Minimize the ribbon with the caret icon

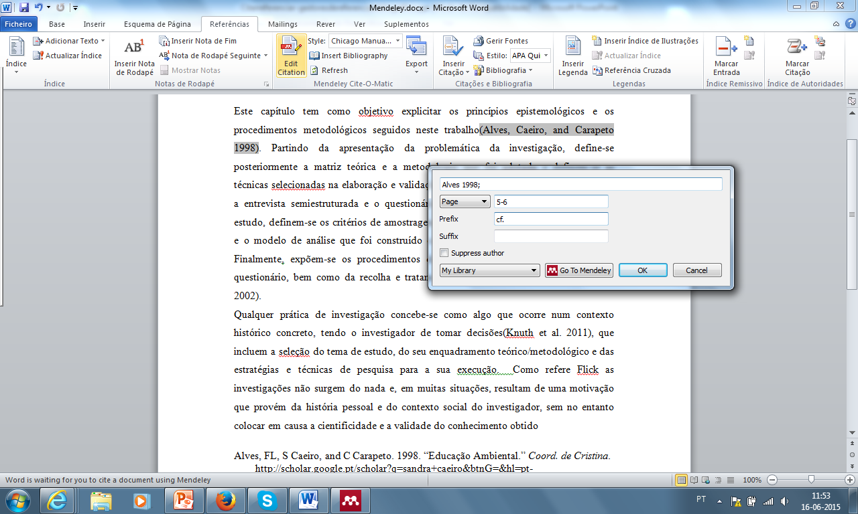point(837,24)
